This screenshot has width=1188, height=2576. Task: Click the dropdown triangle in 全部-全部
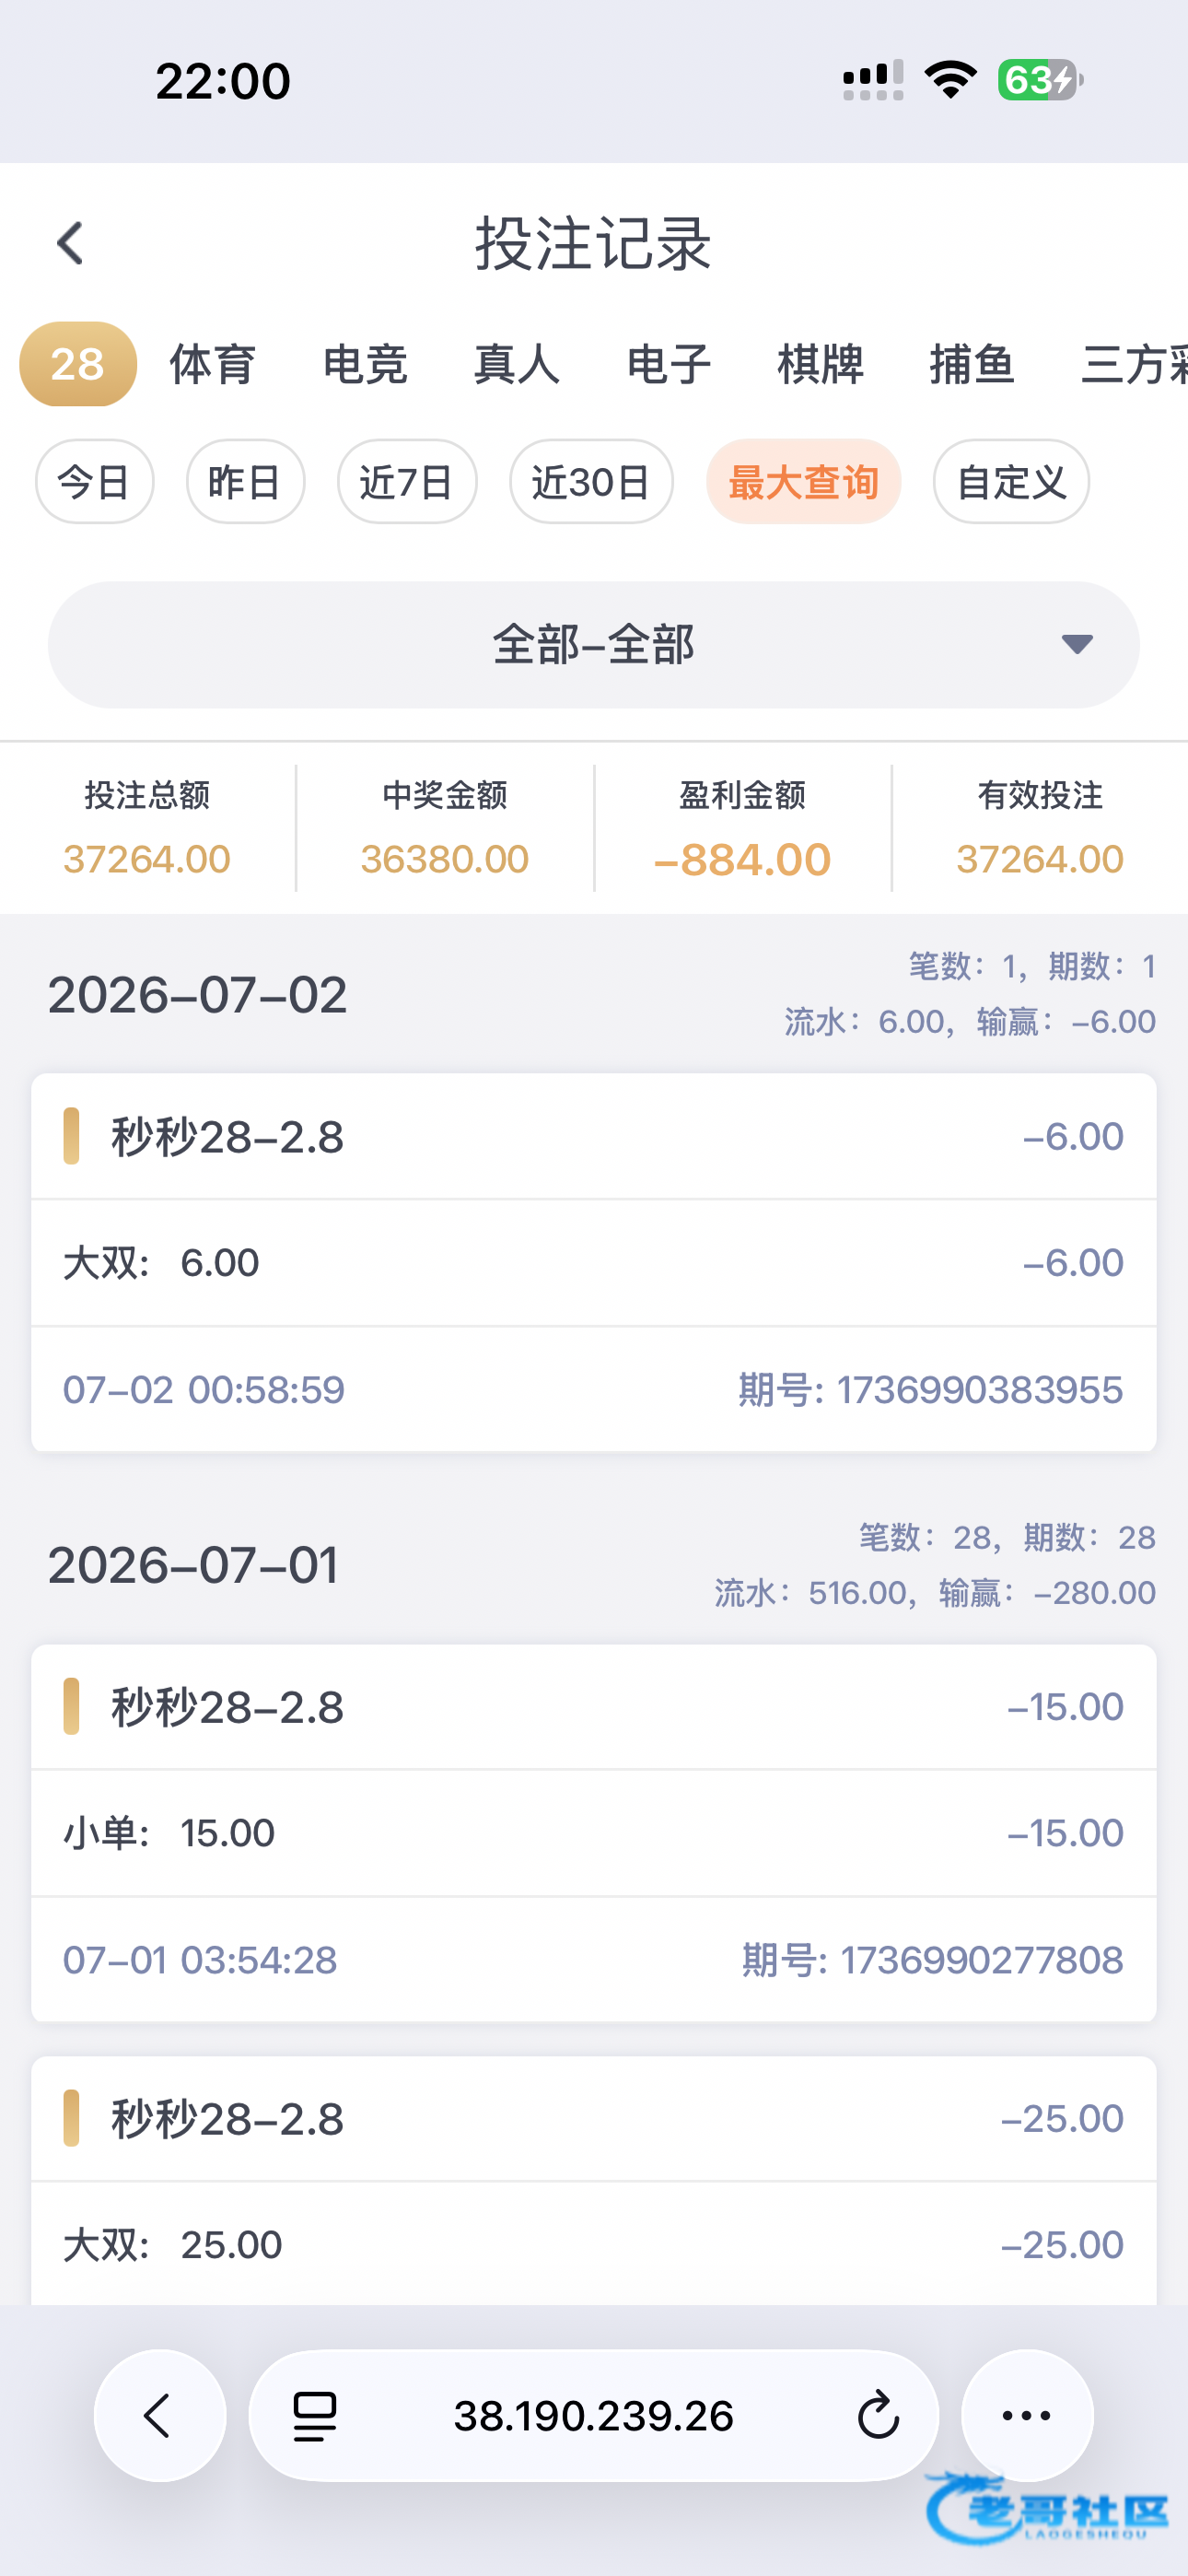point(1077,644)
